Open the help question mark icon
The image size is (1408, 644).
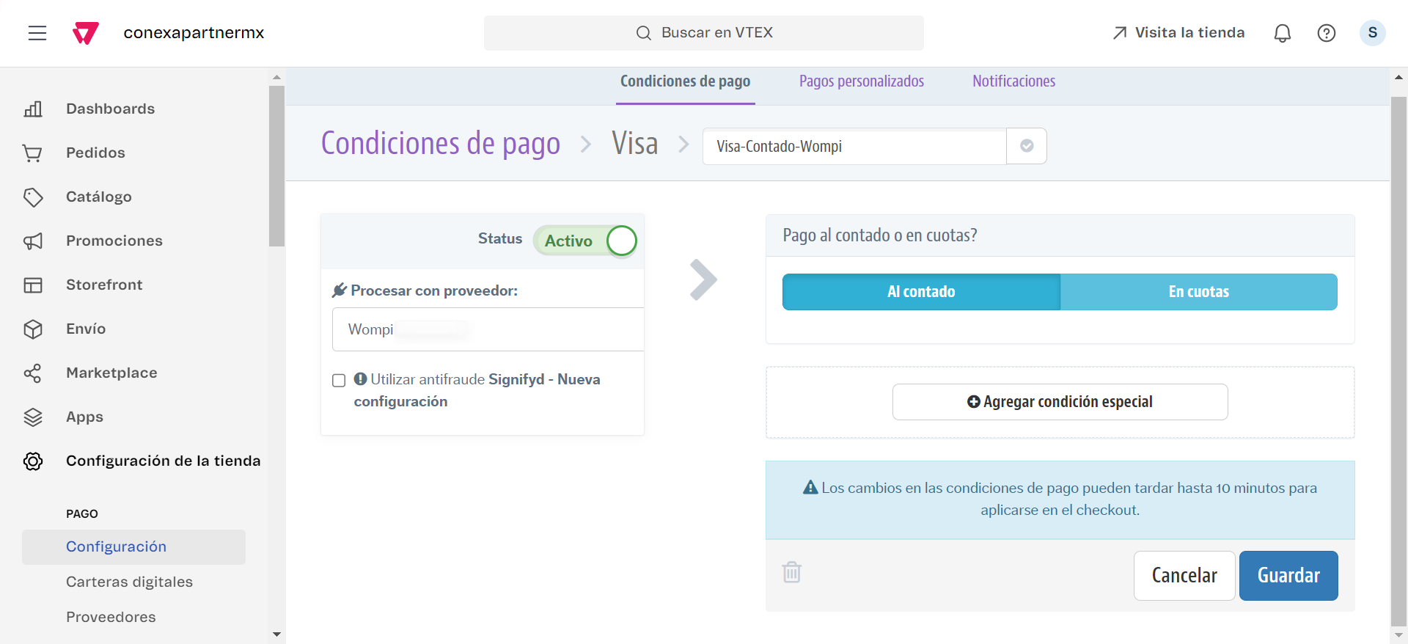point(1326,33)
